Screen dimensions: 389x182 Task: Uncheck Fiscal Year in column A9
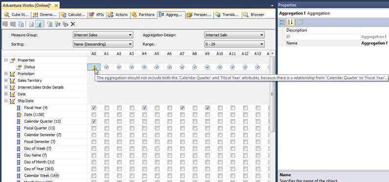(x=207, y=108)
